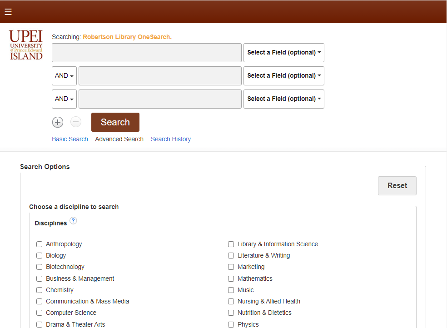
Task: Click the Reset button in Search Options
Action: point(397,186)
